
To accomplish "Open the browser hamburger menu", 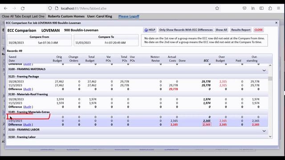I will tap(278, 8).
